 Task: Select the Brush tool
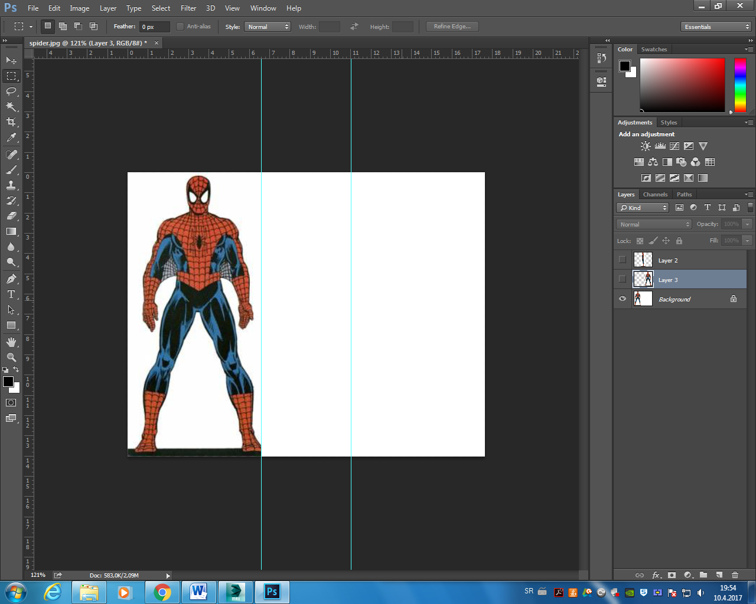[11, 170]
